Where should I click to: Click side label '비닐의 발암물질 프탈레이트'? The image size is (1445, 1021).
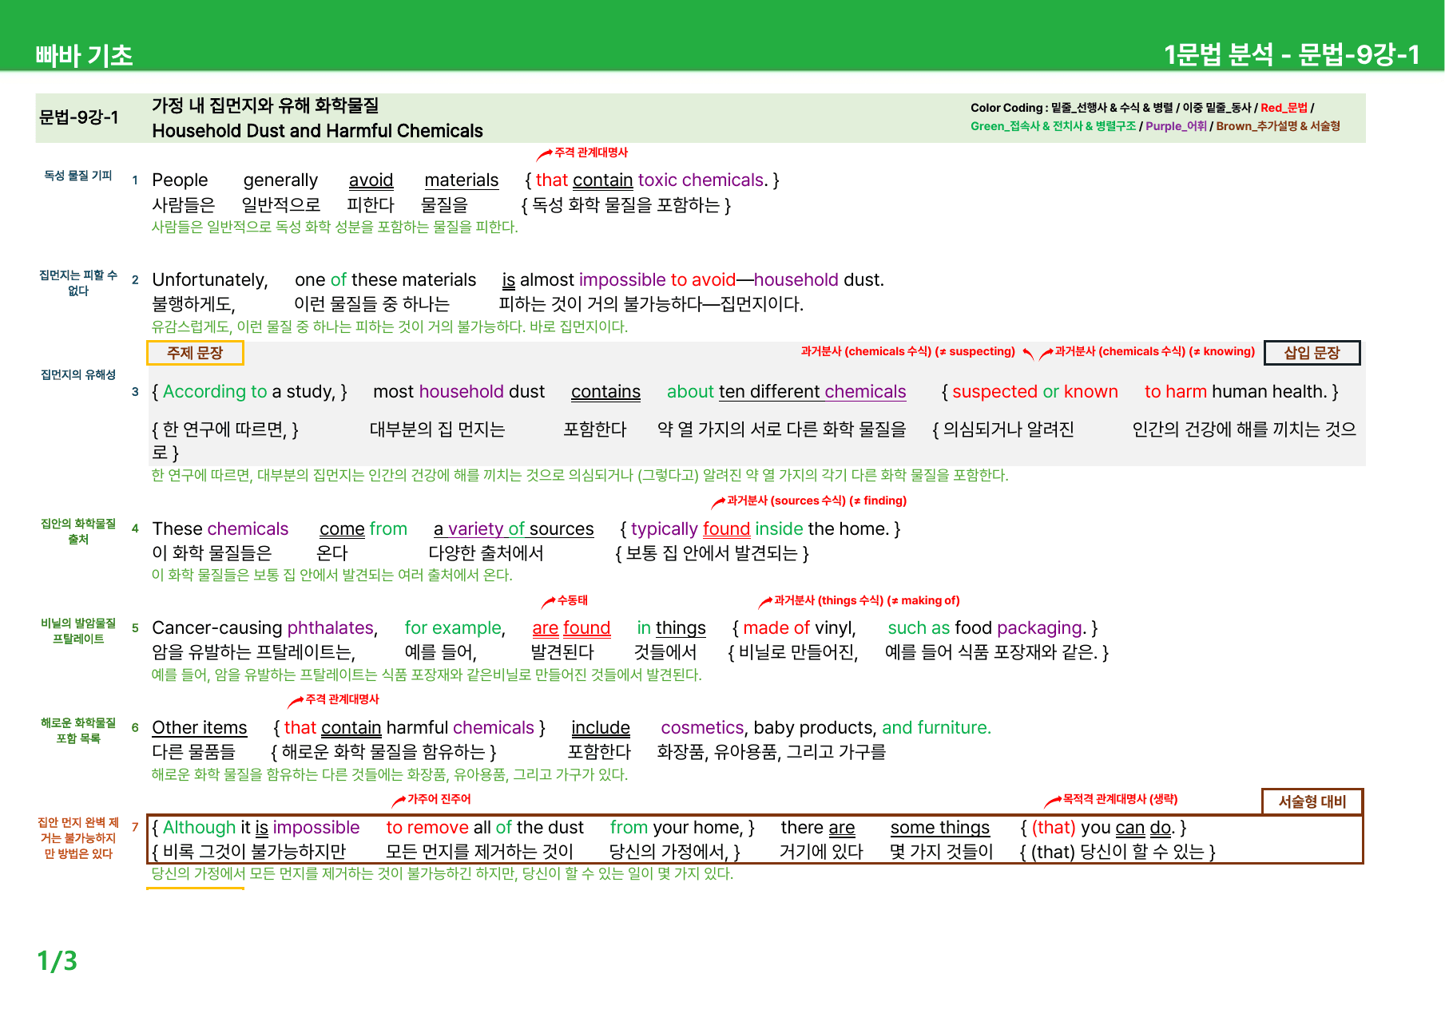78,631
